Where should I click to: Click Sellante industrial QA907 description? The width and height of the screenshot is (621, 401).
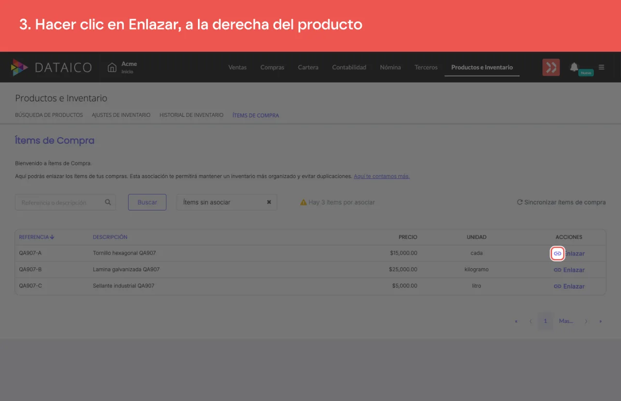tap(123, 286)
